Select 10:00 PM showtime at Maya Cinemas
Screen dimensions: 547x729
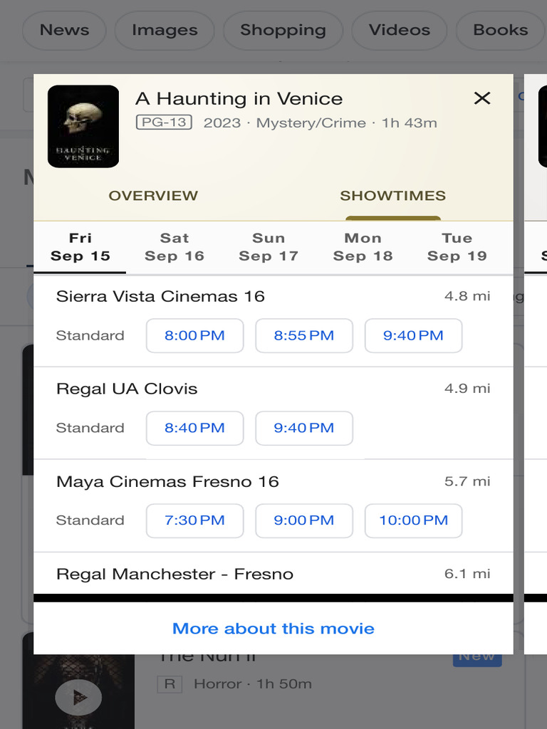413,521
